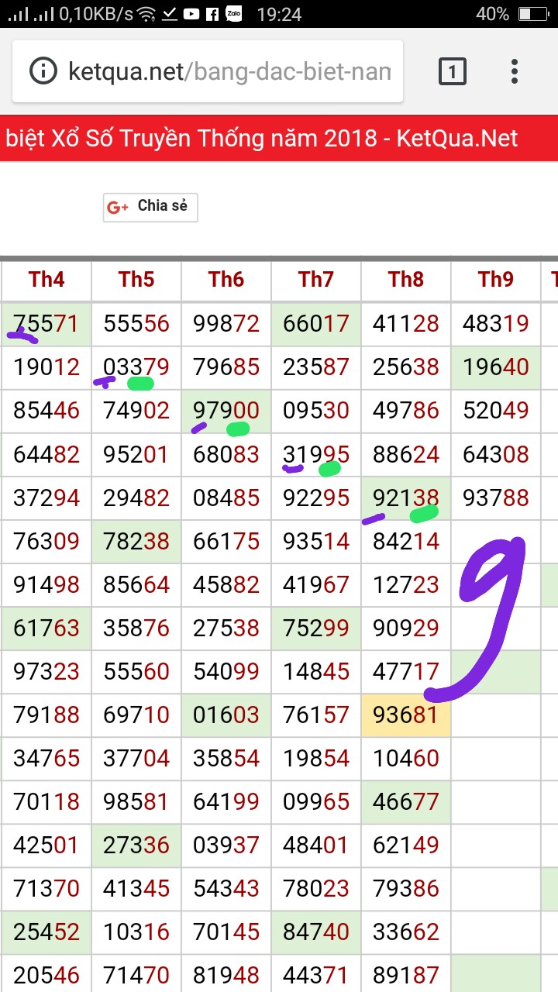Image resolution: width=558 pixels, height=992 pixels.
Task: Tap the Facebook icon in the status bar
Action: (212, 14)
